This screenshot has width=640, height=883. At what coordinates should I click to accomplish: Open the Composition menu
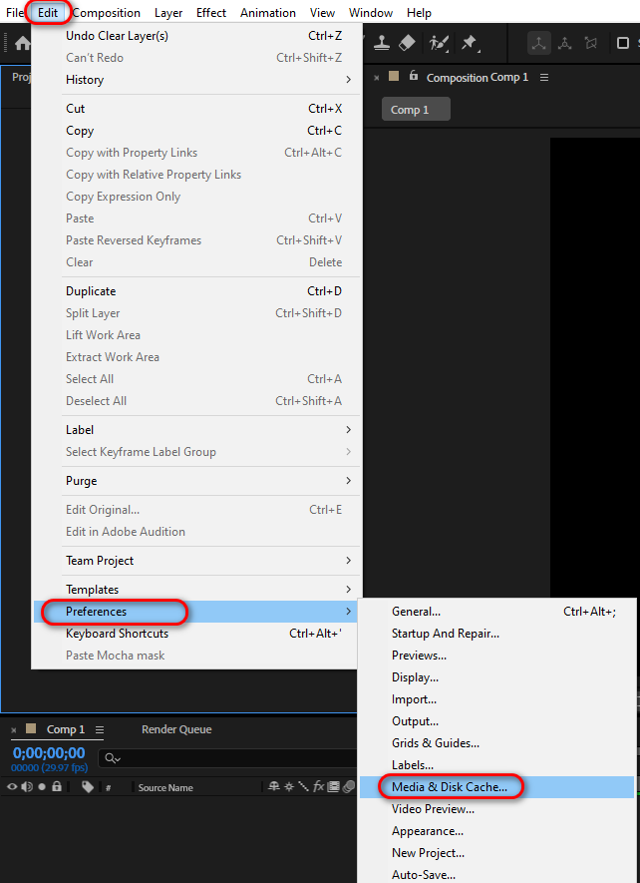107,12
